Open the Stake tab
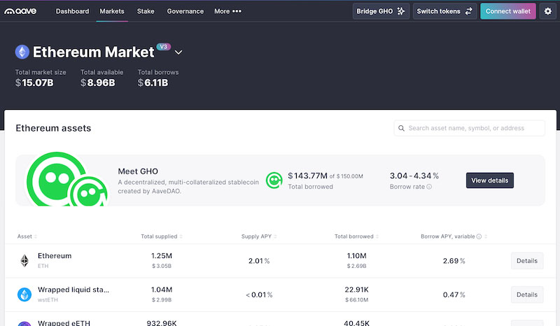560x326 pixels. pos(146,11)
